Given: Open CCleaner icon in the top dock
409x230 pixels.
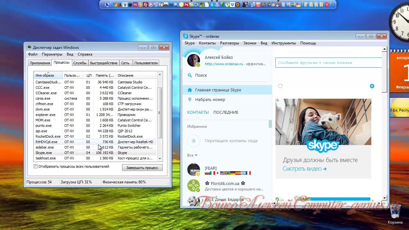Looking at the screenshot, I should [278, 4].
